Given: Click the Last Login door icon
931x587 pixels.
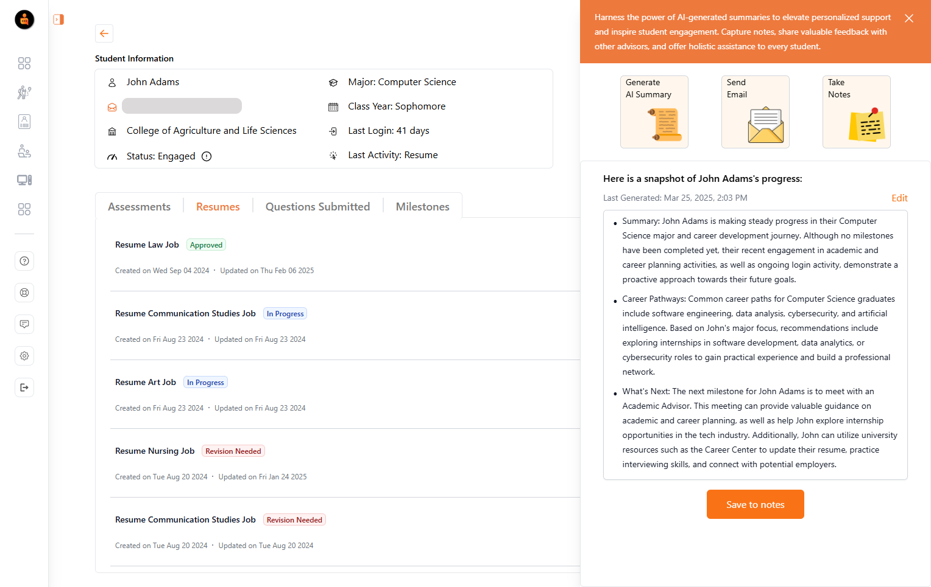Looking at the screenshot, I should (333, 131).
